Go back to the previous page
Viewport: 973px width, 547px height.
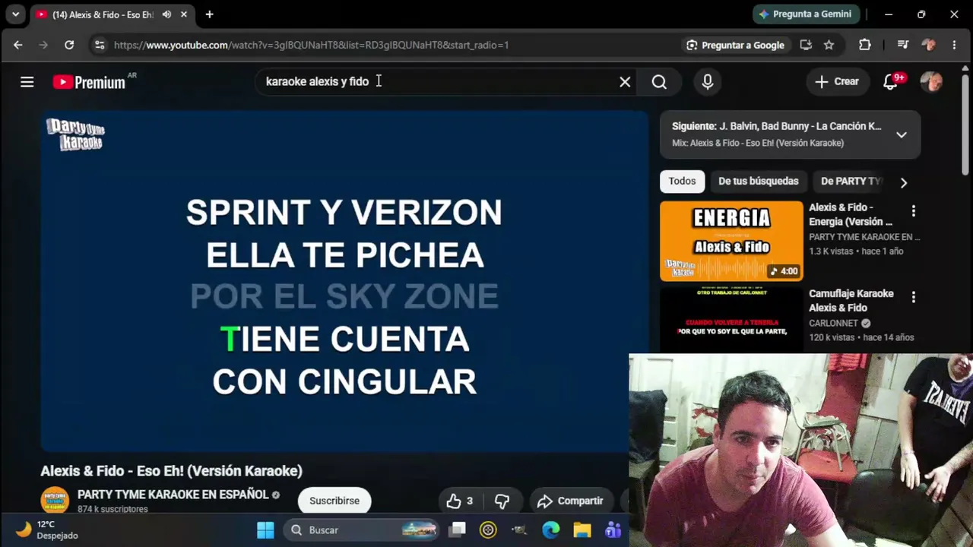(x=18, y=45)
